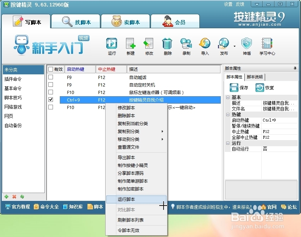Click 官方教程 in bottom bar
Screen dimensions: 301x237
point(18,207)
